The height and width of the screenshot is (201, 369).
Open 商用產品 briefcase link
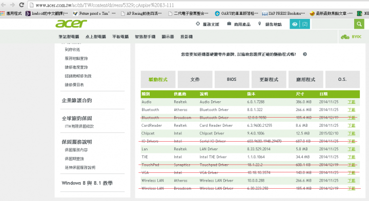239,24
